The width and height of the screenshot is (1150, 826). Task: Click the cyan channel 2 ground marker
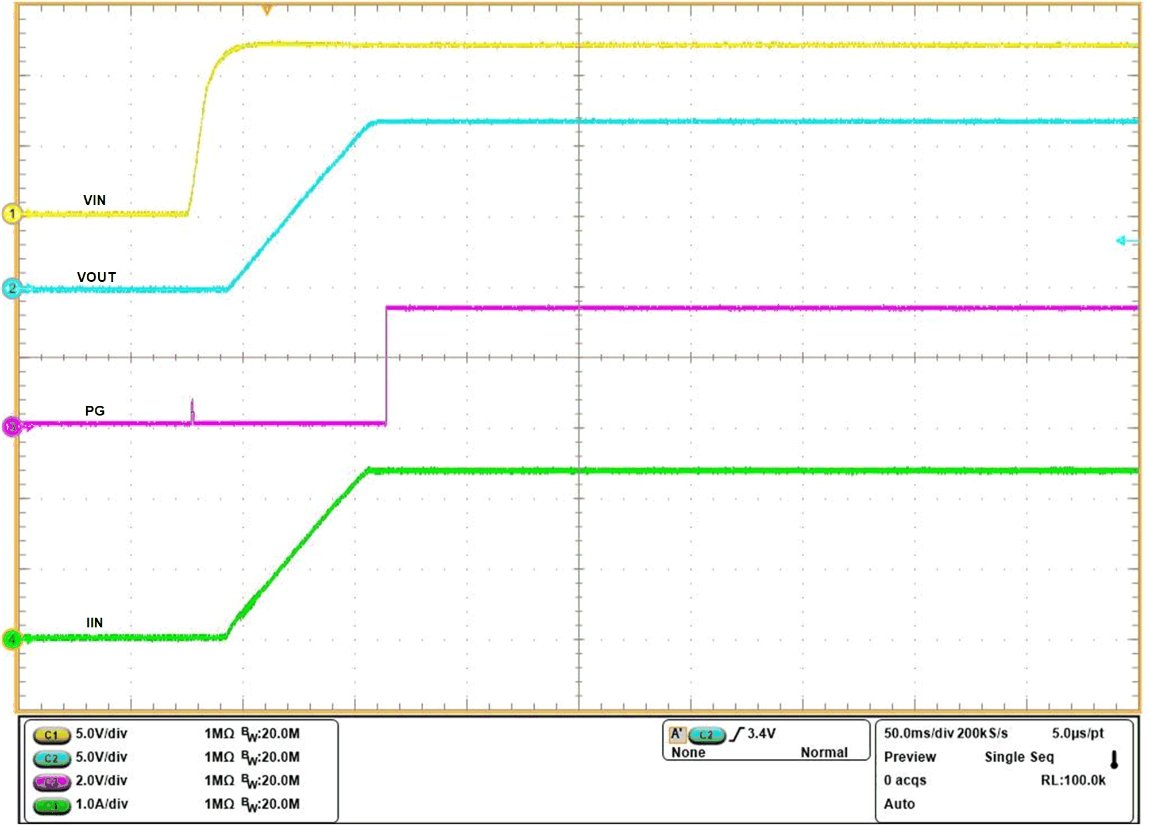pos(11,287)
